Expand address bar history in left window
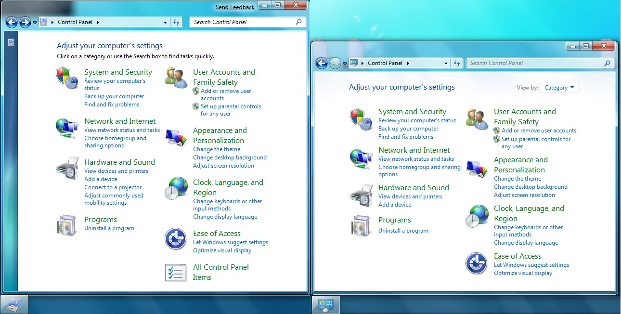621x314 pixels. 166,22
